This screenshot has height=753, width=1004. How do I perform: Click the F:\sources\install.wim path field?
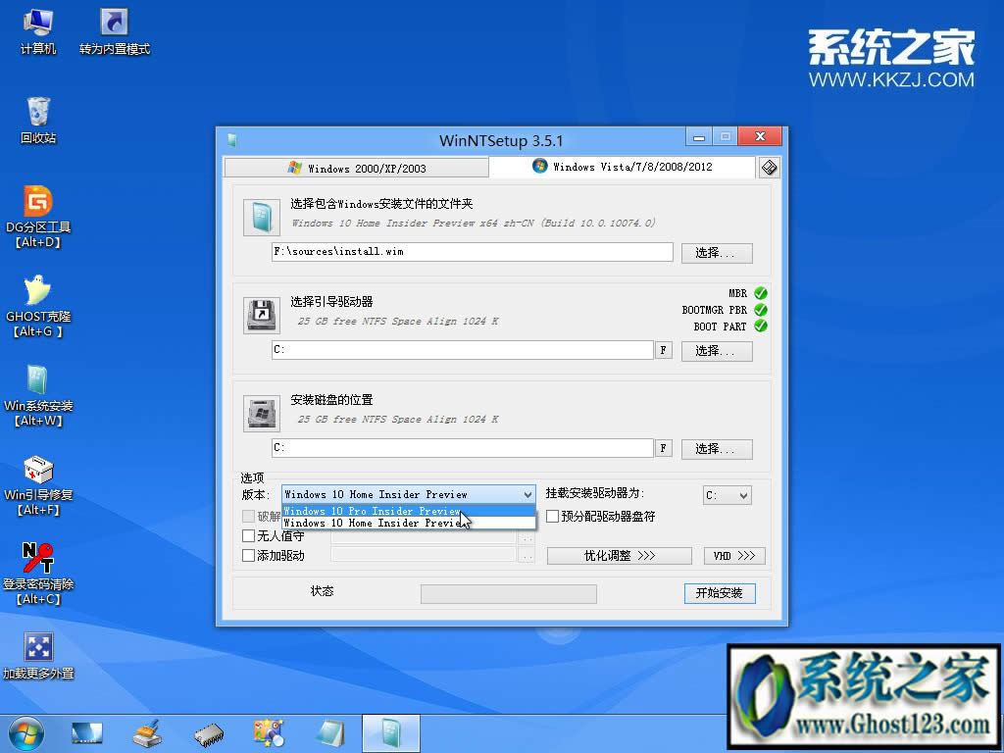(472, 252)
